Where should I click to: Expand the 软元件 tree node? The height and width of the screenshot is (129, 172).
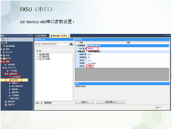point(1,58)
